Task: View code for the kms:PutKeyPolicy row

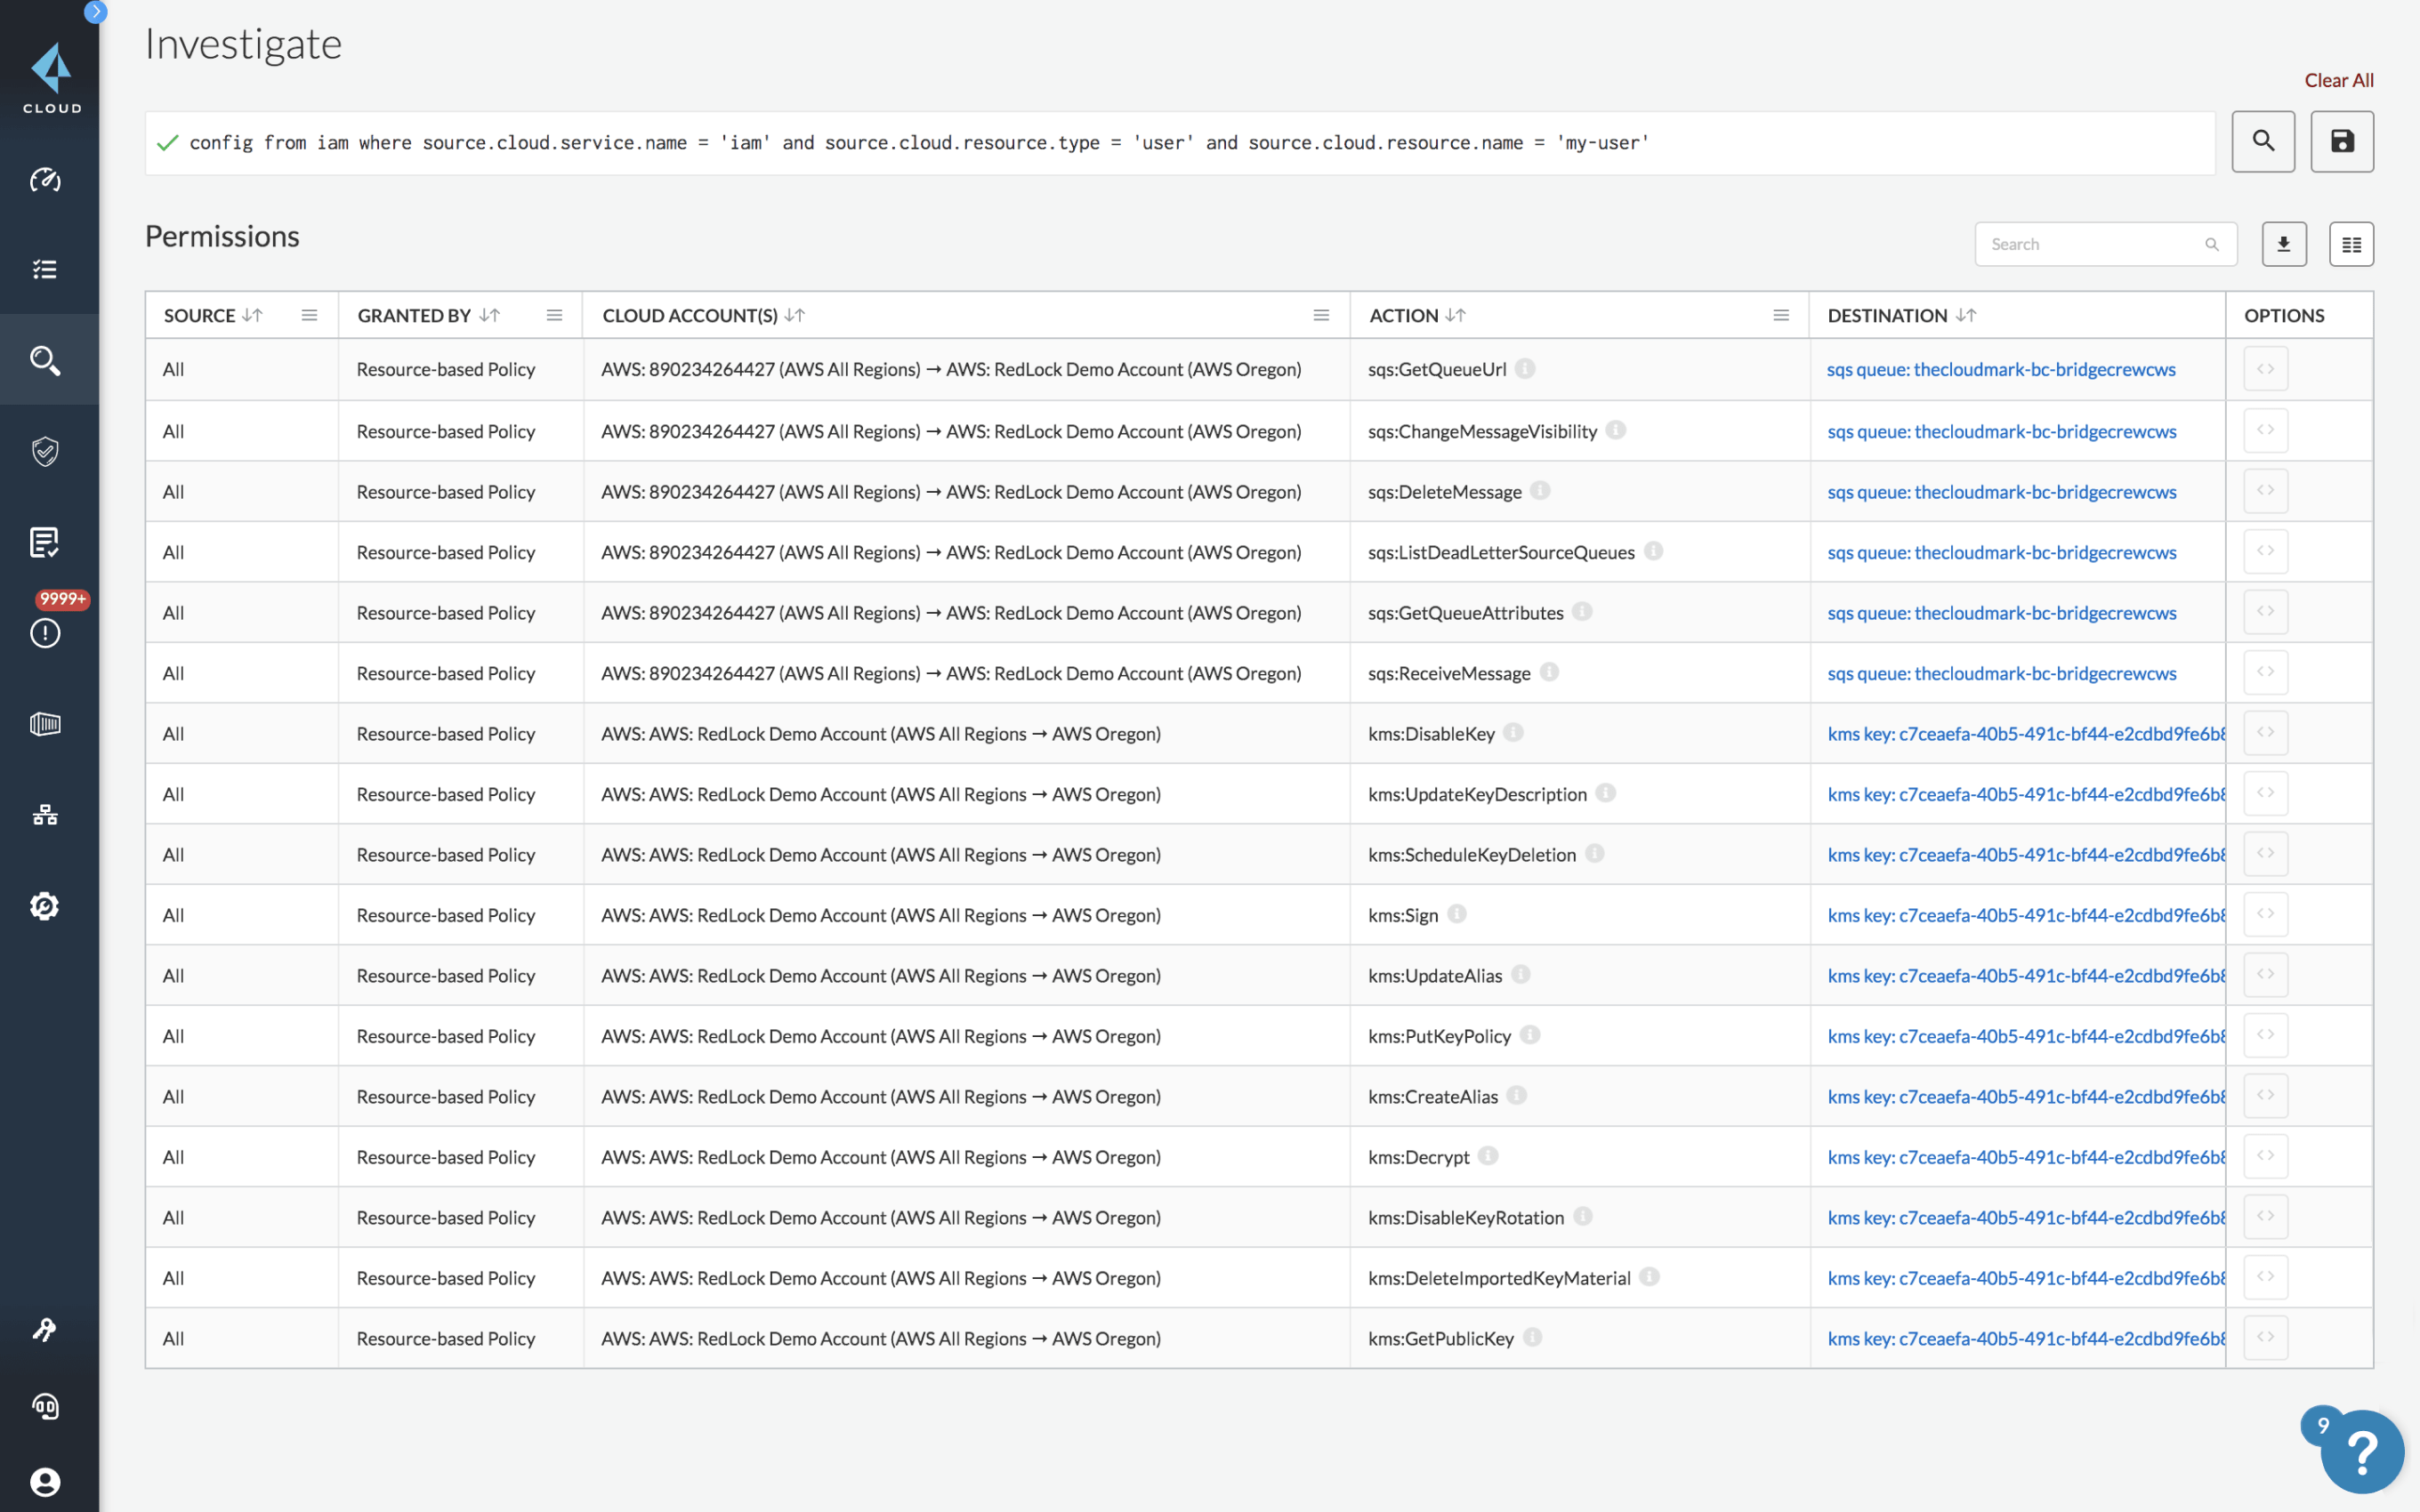Action: pyautogui.click(x=2266, y=1035)
